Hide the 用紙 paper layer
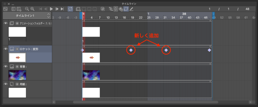The height and width of the screenshot is (107, 258). [5, 84]
